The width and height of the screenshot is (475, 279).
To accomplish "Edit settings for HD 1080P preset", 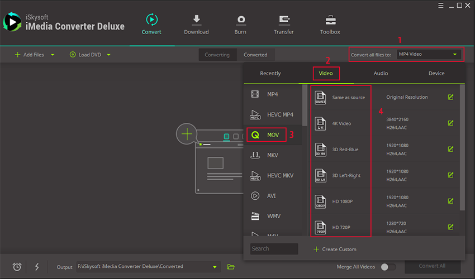I will pos(451,201).
